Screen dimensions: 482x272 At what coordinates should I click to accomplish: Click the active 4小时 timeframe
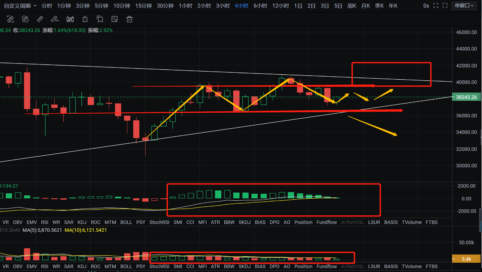tap(241, 6)
